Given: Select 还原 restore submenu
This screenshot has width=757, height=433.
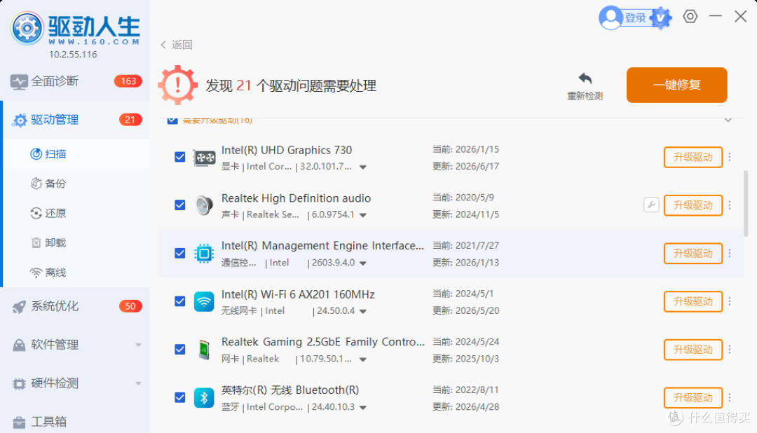Looking at the screenshot, I should tap(76, 214).
